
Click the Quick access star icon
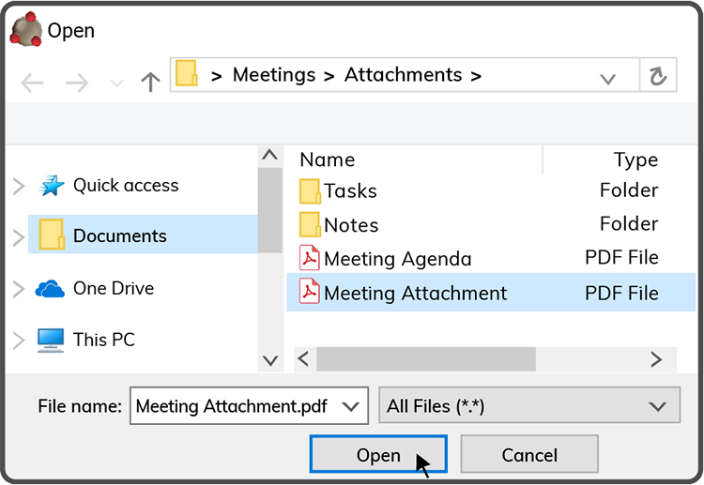tap(51, 186)
